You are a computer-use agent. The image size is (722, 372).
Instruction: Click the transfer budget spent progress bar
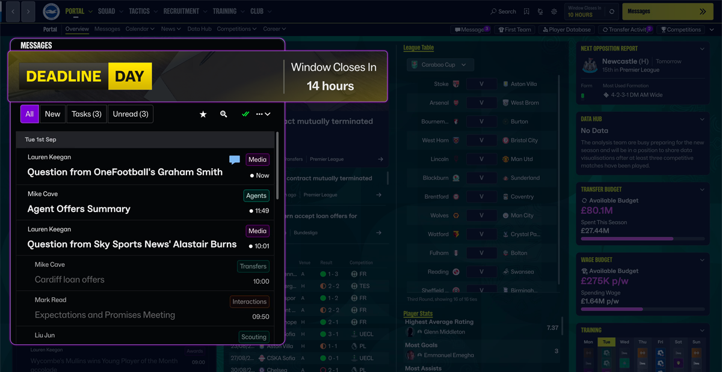(x=643, y=239)
